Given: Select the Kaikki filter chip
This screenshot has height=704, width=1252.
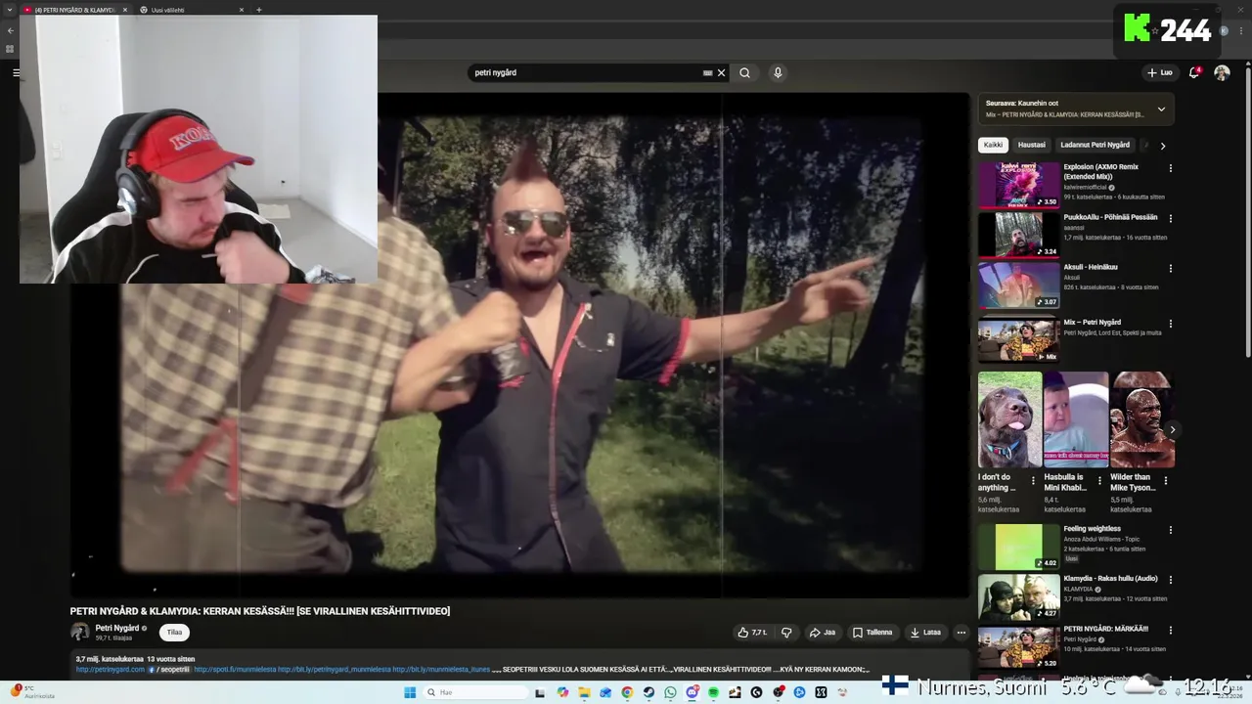Looking at the screenshot, I should tap(993, 145).
